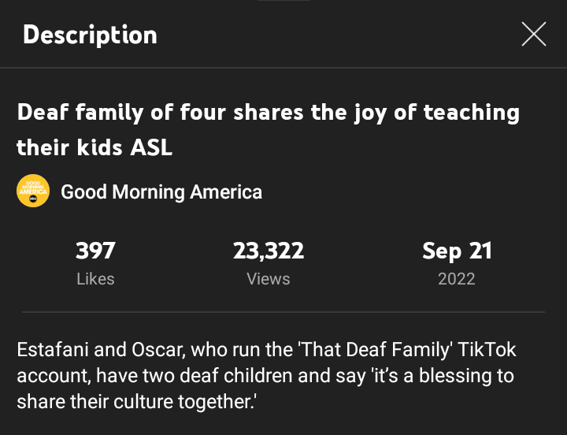The image size is (567, 435).
Task: Click the 2022 year label
Action: click(457, 279)
